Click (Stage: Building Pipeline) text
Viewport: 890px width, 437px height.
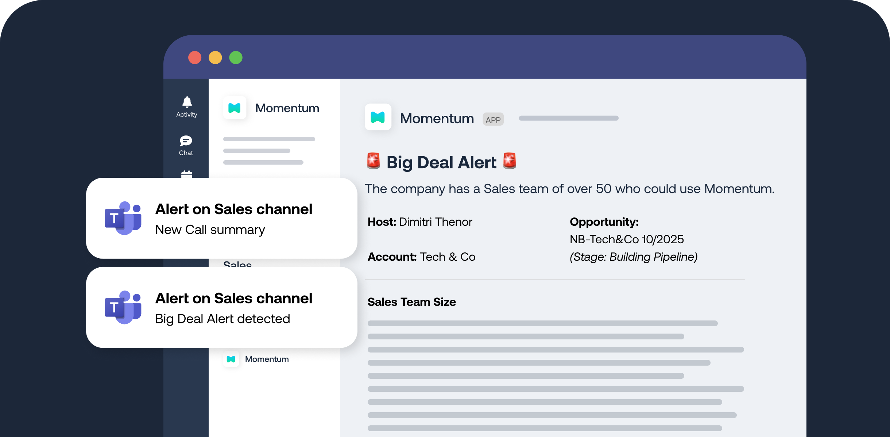point(634,257)
